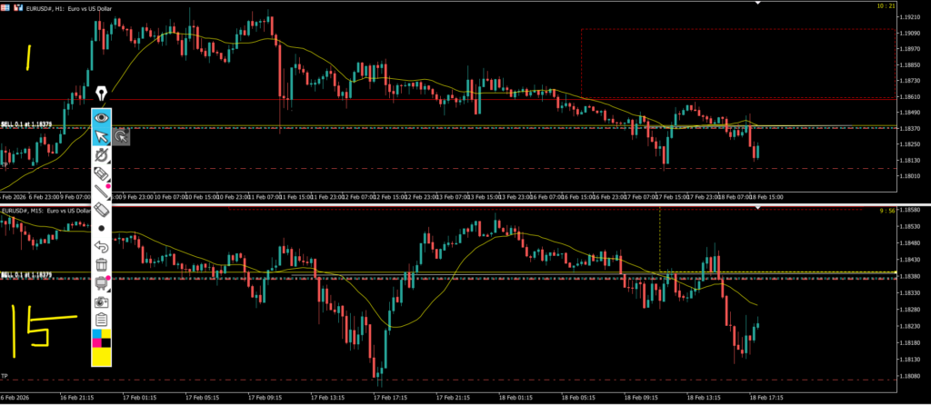Toggle the whiteboard screen mode icon

click(101, 282)
